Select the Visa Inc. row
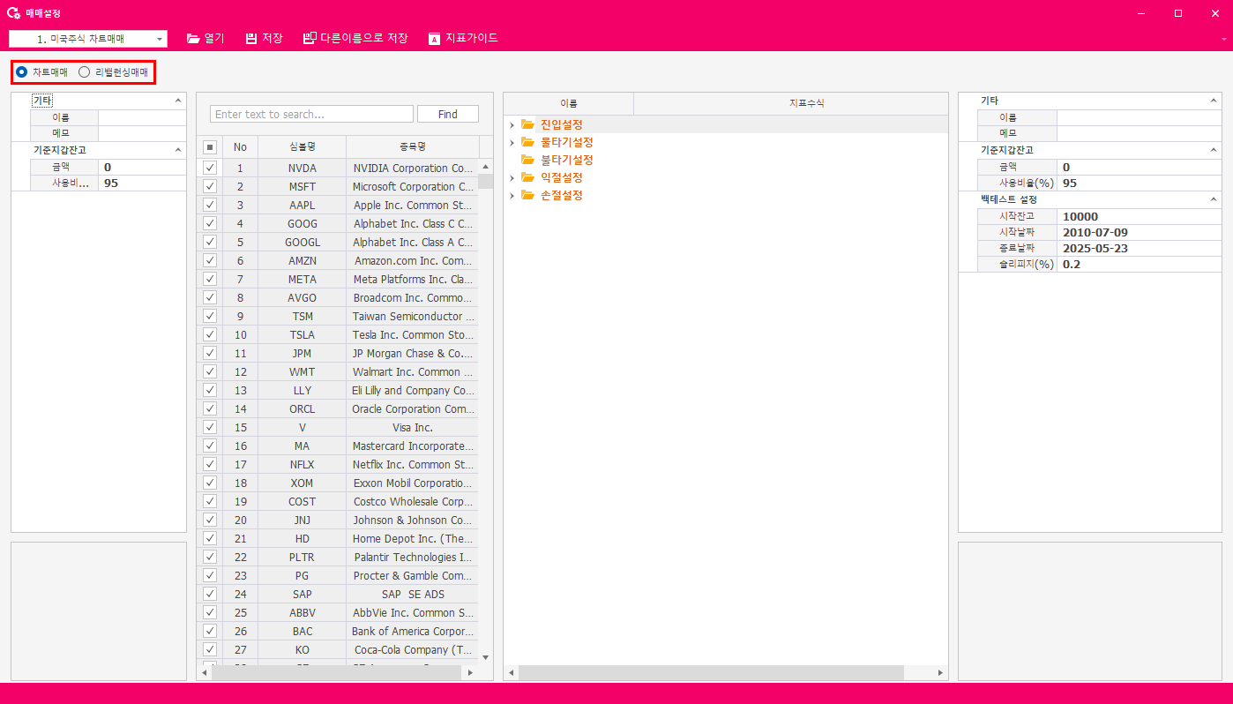 point(338,427)
